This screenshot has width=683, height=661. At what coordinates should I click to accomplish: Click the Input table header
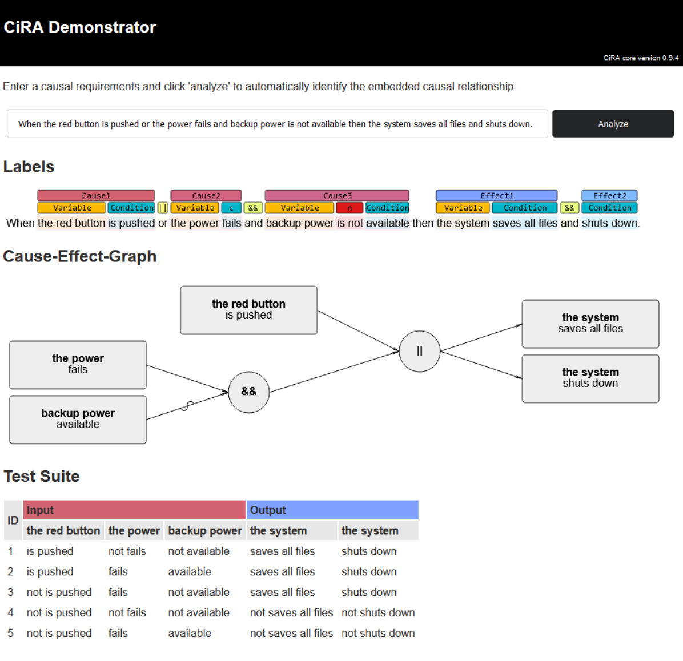coord(134,510)
